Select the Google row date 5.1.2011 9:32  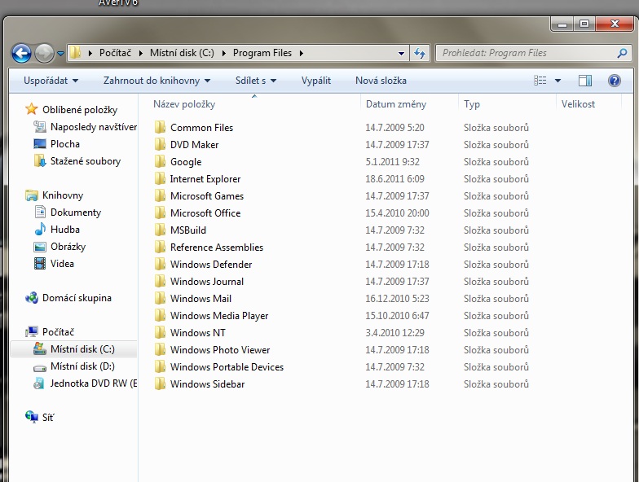393,161
